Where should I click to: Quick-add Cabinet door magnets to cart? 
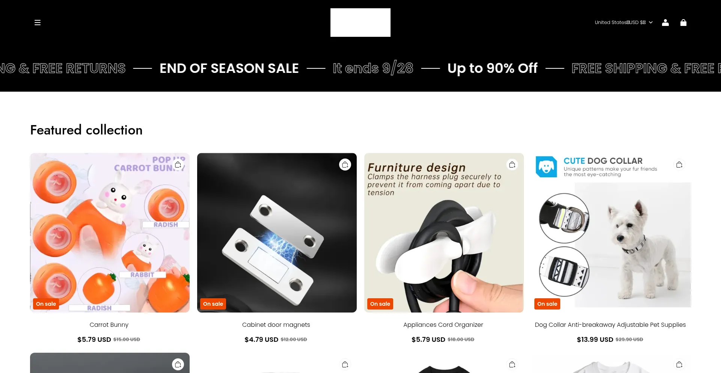345,165
